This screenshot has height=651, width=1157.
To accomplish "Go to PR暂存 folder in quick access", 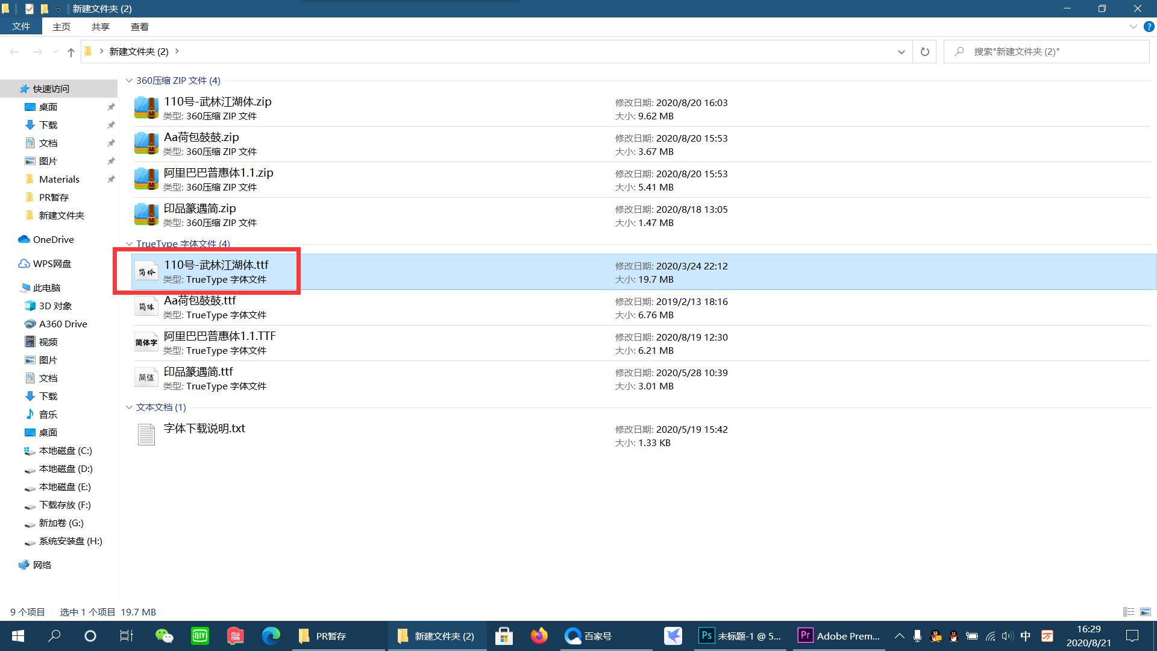I will (x=54, y=197).
